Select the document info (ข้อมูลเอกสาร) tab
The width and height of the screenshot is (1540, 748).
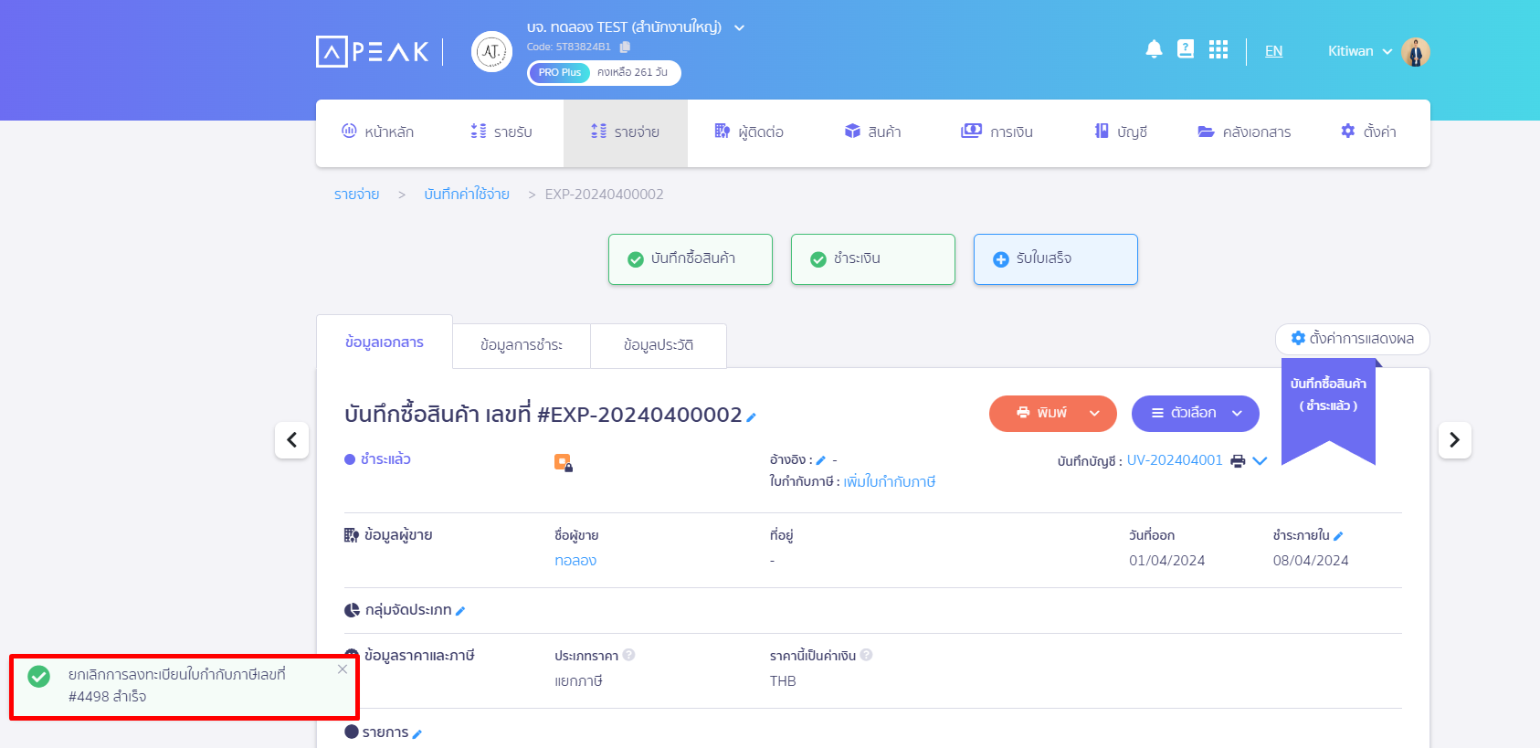tap(385, 342)
